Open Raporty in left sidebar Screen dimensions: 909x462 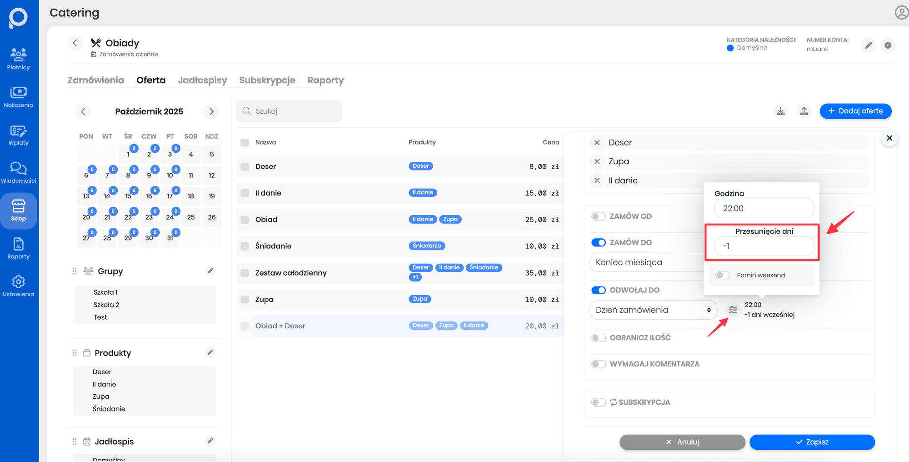(x=18, y=248)
